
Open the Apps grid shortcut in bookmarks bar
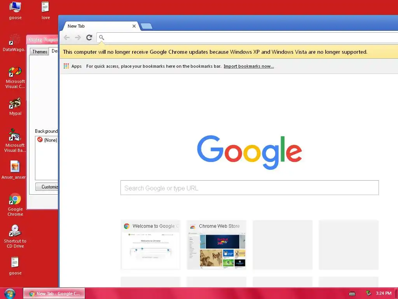pyautogui.click(x=73, y=66)
